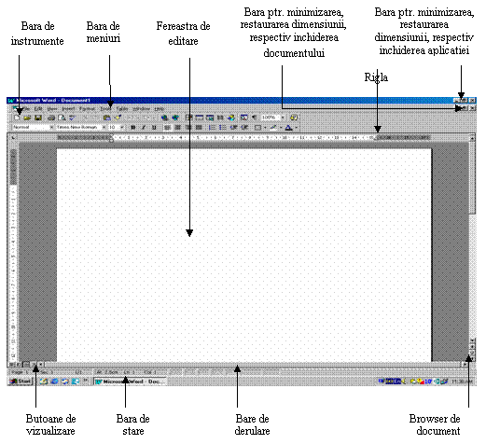Select the Format Painter brush icon
486x444 pixels.
click(118, 118)
